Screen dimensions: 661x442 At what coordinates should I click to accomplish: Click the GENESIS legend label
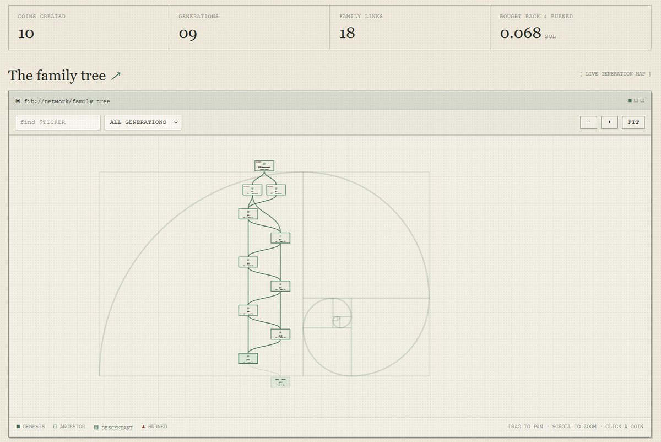34,427
